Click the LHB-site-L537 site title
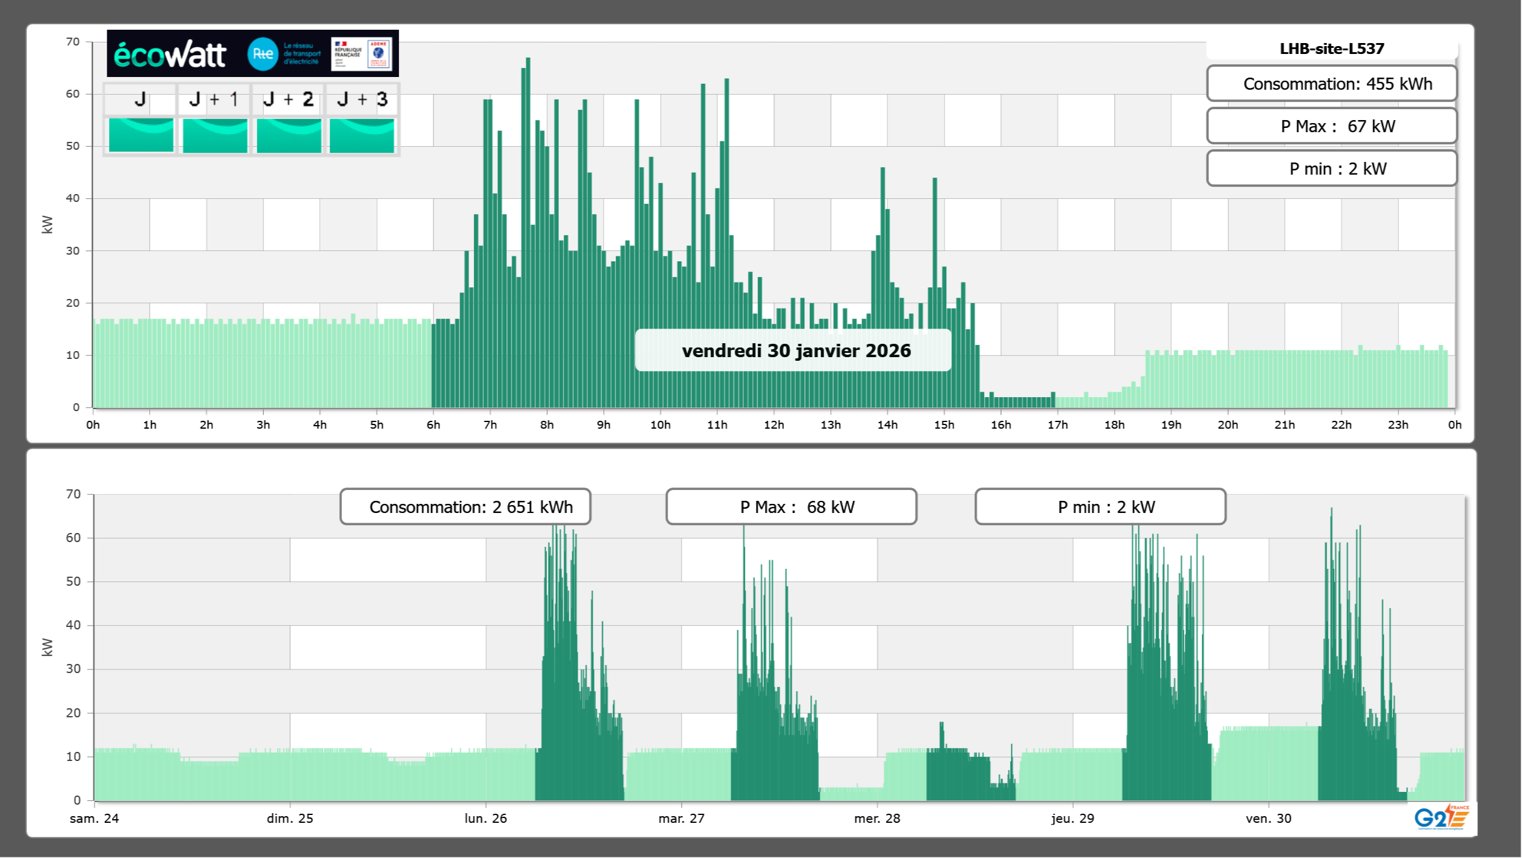 click(x=1332, y=49)
